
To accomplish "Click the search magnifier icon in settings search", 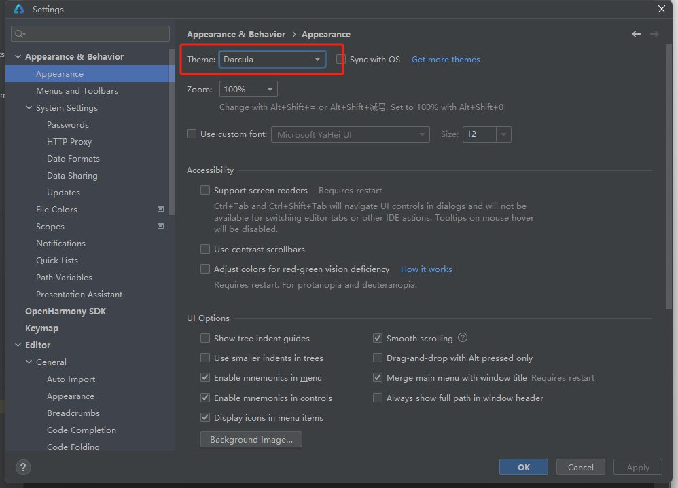I will [x=20, y=34].
